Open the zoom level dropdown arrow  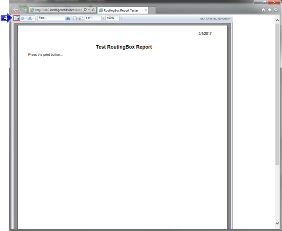tap(121, 18)
